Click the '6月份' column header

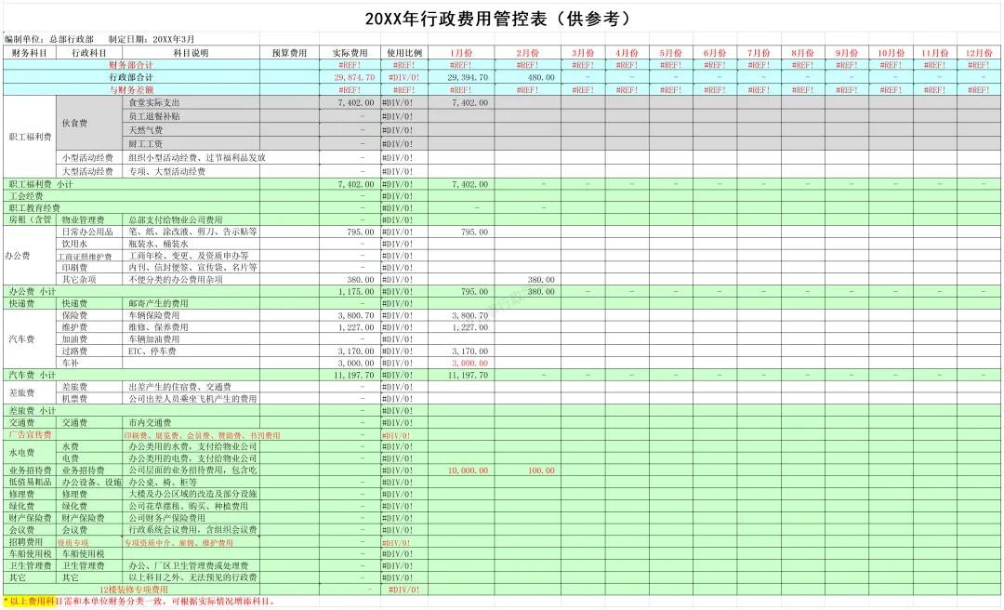click(715, 53)
